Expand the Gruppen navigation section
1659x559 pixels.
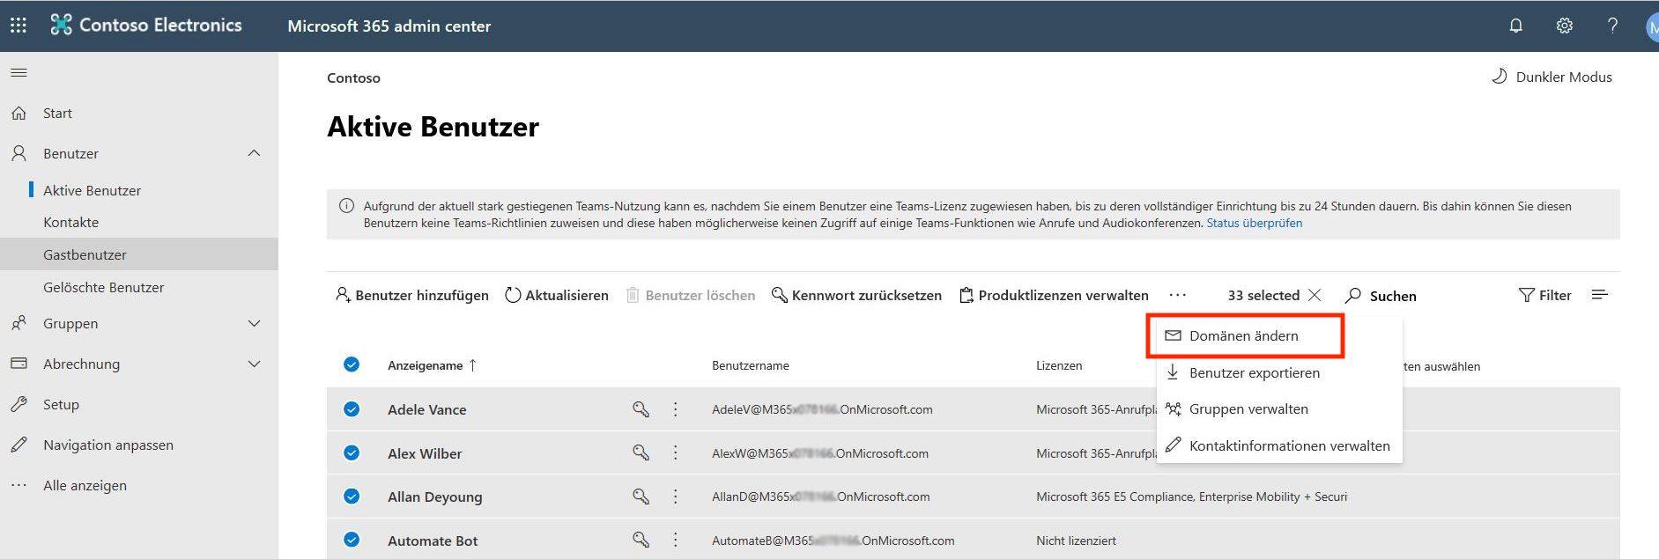pyautogui.click(x=254, y=323)
